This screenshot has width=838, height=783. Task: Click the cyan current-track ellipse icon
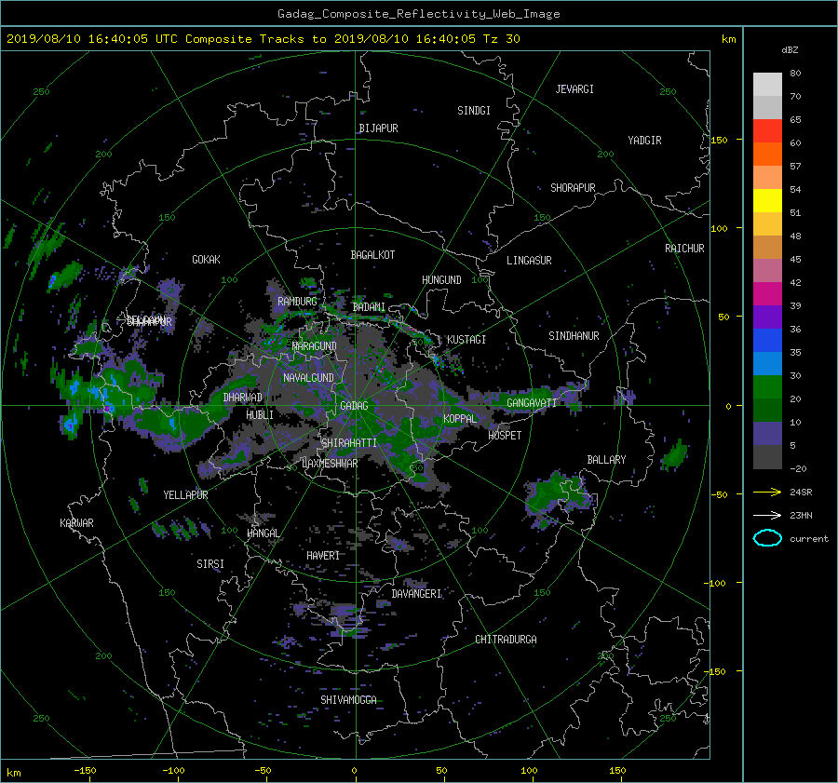[x=767, y=538]
